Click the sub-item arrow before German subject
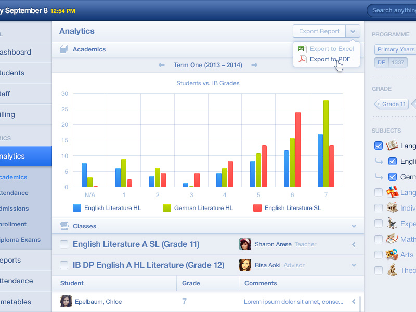Screen dimensions: 416x312 tap(379, 176)
